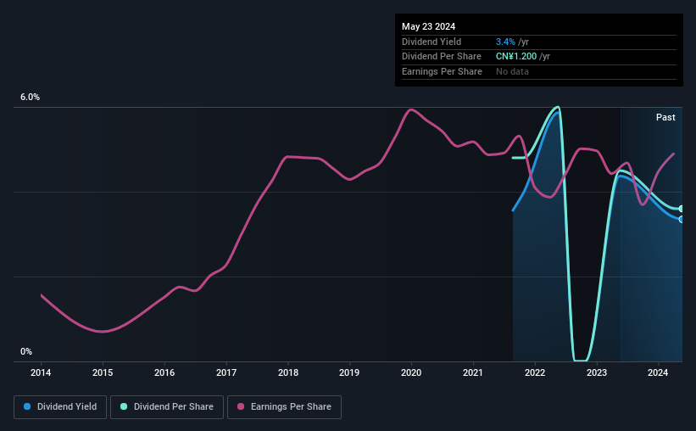Viewport: 696px width, 431px height.
Task: Click the CN¥1.200 dividend per share value
Action: (516, 57)
